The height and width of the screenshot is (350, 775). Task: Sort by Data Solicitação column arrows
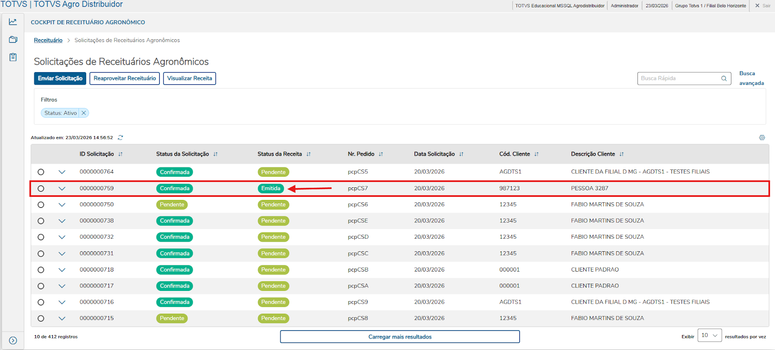[x=461, y=154]
